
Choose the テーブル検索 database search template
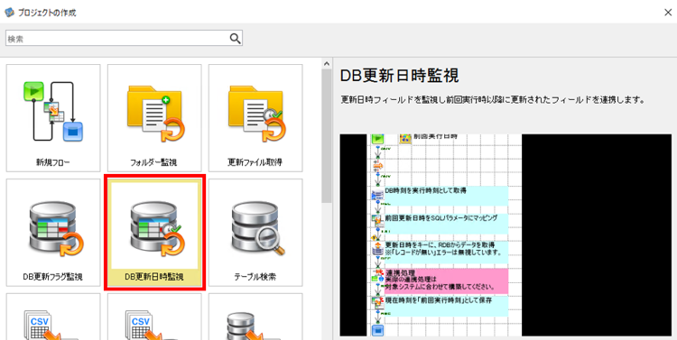point(255,233)
